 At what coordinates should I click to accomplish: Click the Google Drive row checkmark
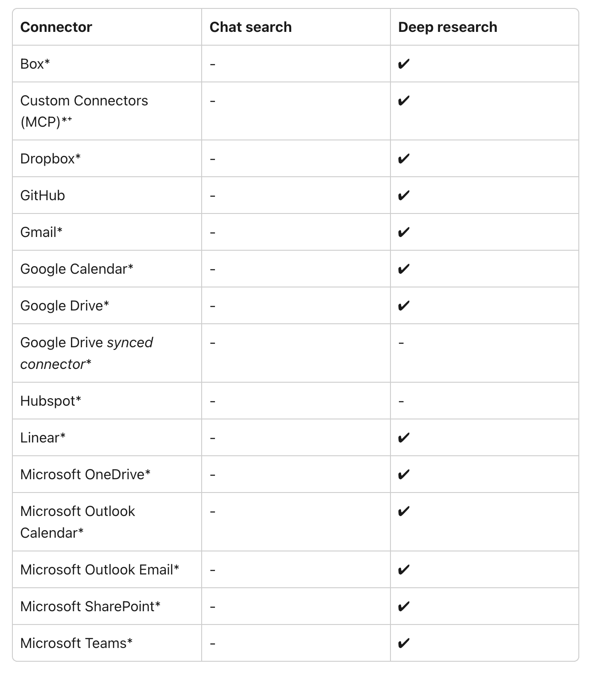click(x=403, y=306)
